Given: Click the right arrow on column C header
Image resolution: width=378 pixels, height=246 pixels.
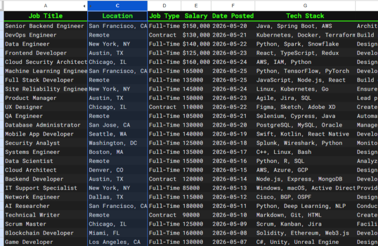Looking at the screenshot, I should 90,6.
